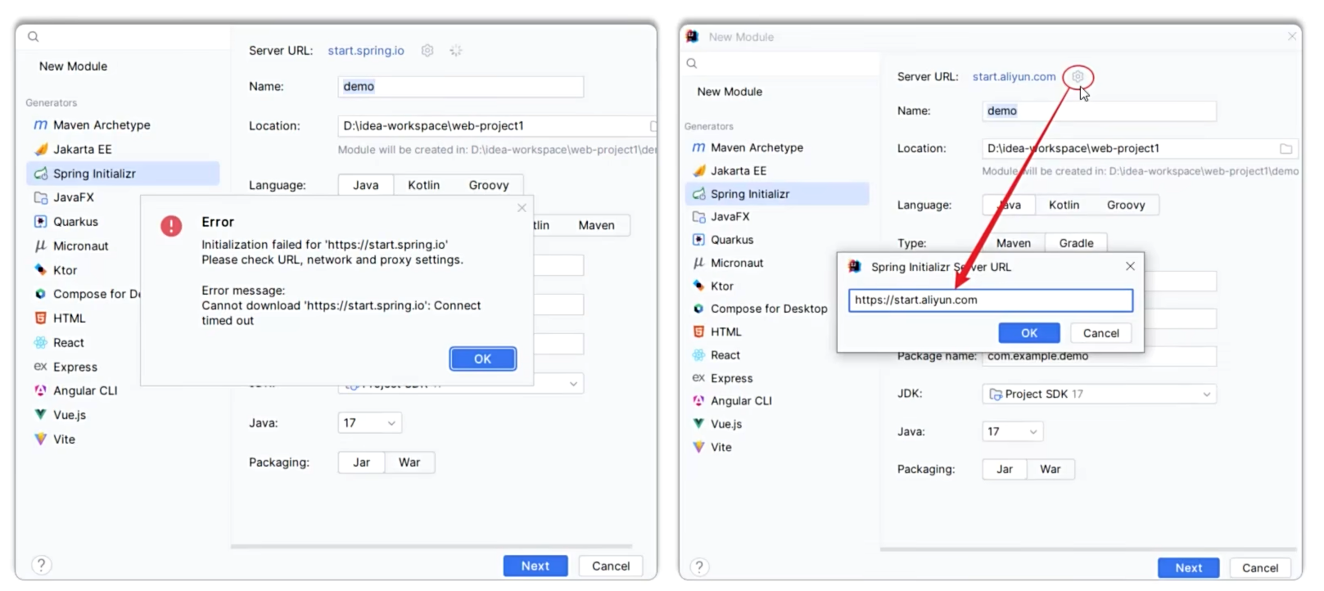Screen dimensions: 1324x591
Task: Close the Server URL dialog
Action: click(1130, 266)
